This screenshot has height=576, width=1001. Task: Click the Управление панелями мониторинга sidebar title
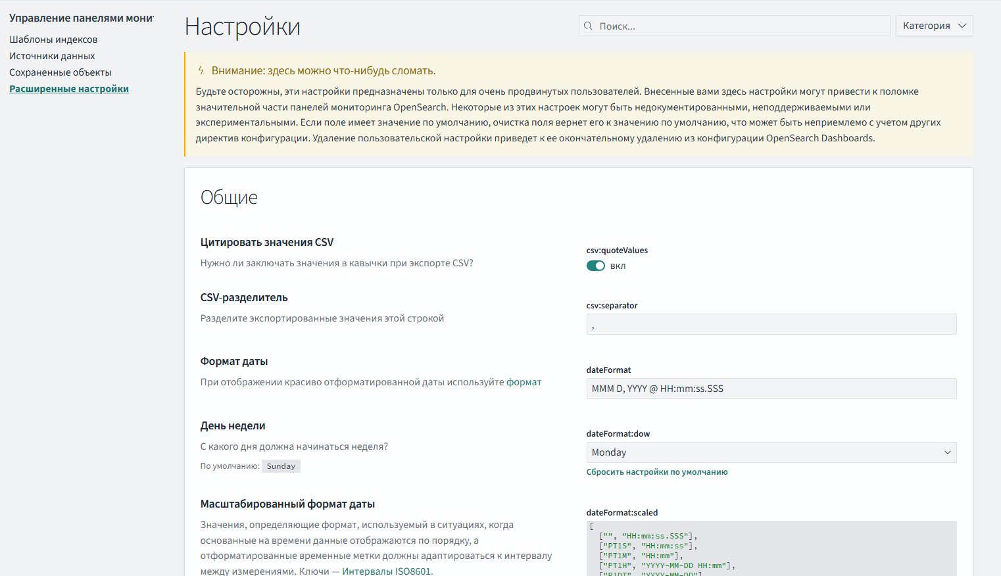[x=81, y=18]
